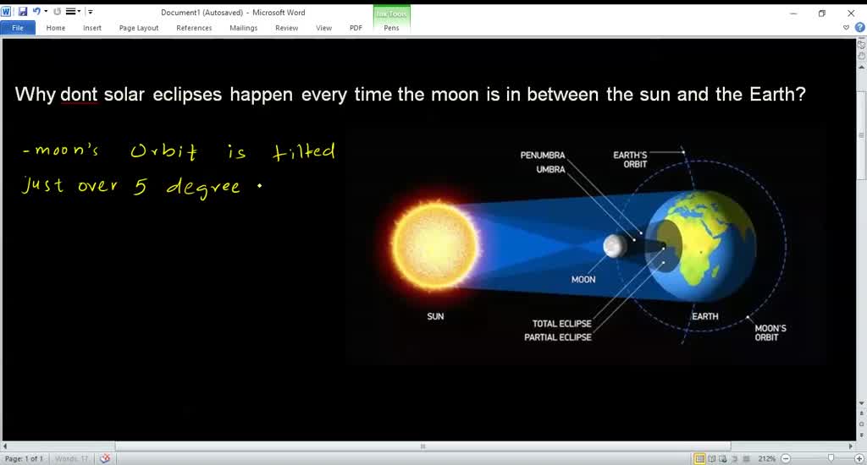Close the Word window
The height and width of the screenshot is (465, 867).
click(x=851, y=14)
